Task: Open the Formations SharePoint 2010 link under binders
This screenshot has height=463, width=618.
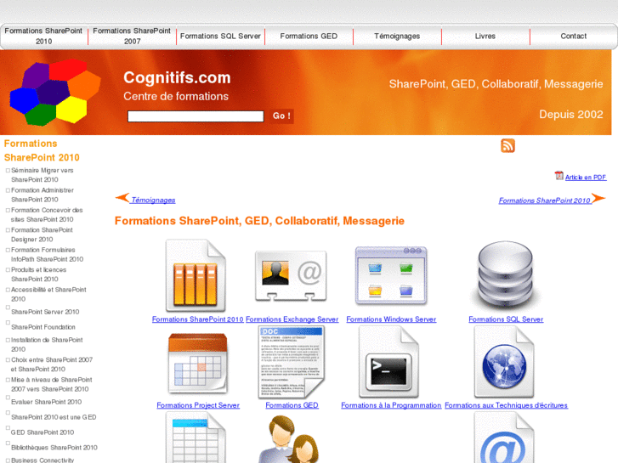Action: click(198, 319)
